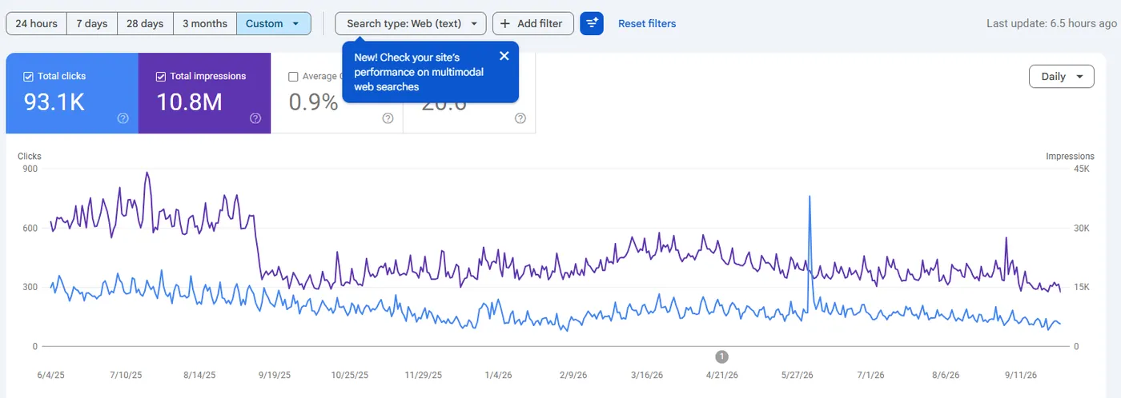Click the Add filter button
Viewport: 1121px width, 398px height.
click(x=533, y=23)
